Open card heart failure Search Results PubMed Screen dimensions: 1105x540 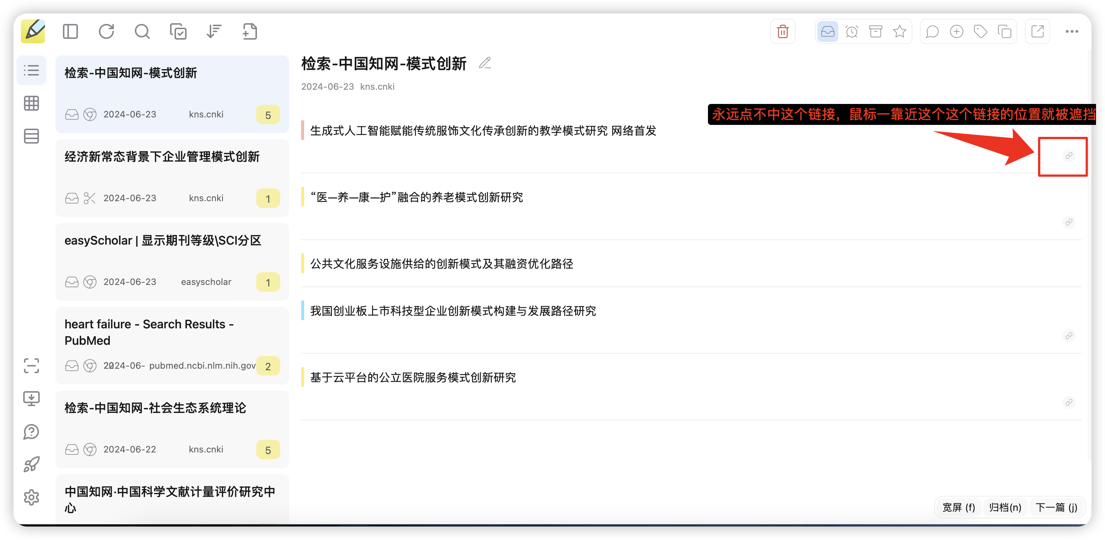(172, 346)
